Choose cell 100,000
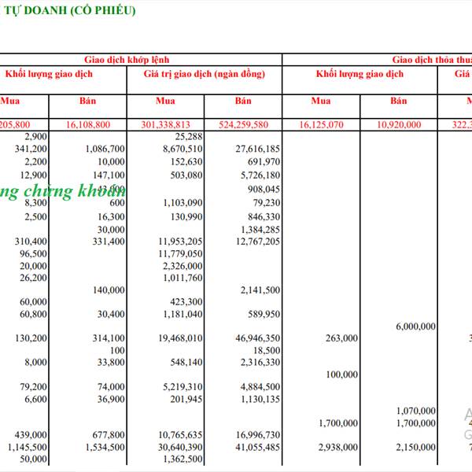This screenshot has width=472, height=472. pos(341,374)
